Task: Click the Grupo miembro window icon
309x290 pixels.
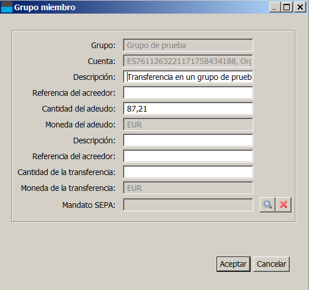Action: pyautogui.click(x=6, y=7)
